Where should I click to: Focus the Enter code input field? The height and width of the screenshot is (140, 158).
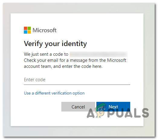click(77, 80)
